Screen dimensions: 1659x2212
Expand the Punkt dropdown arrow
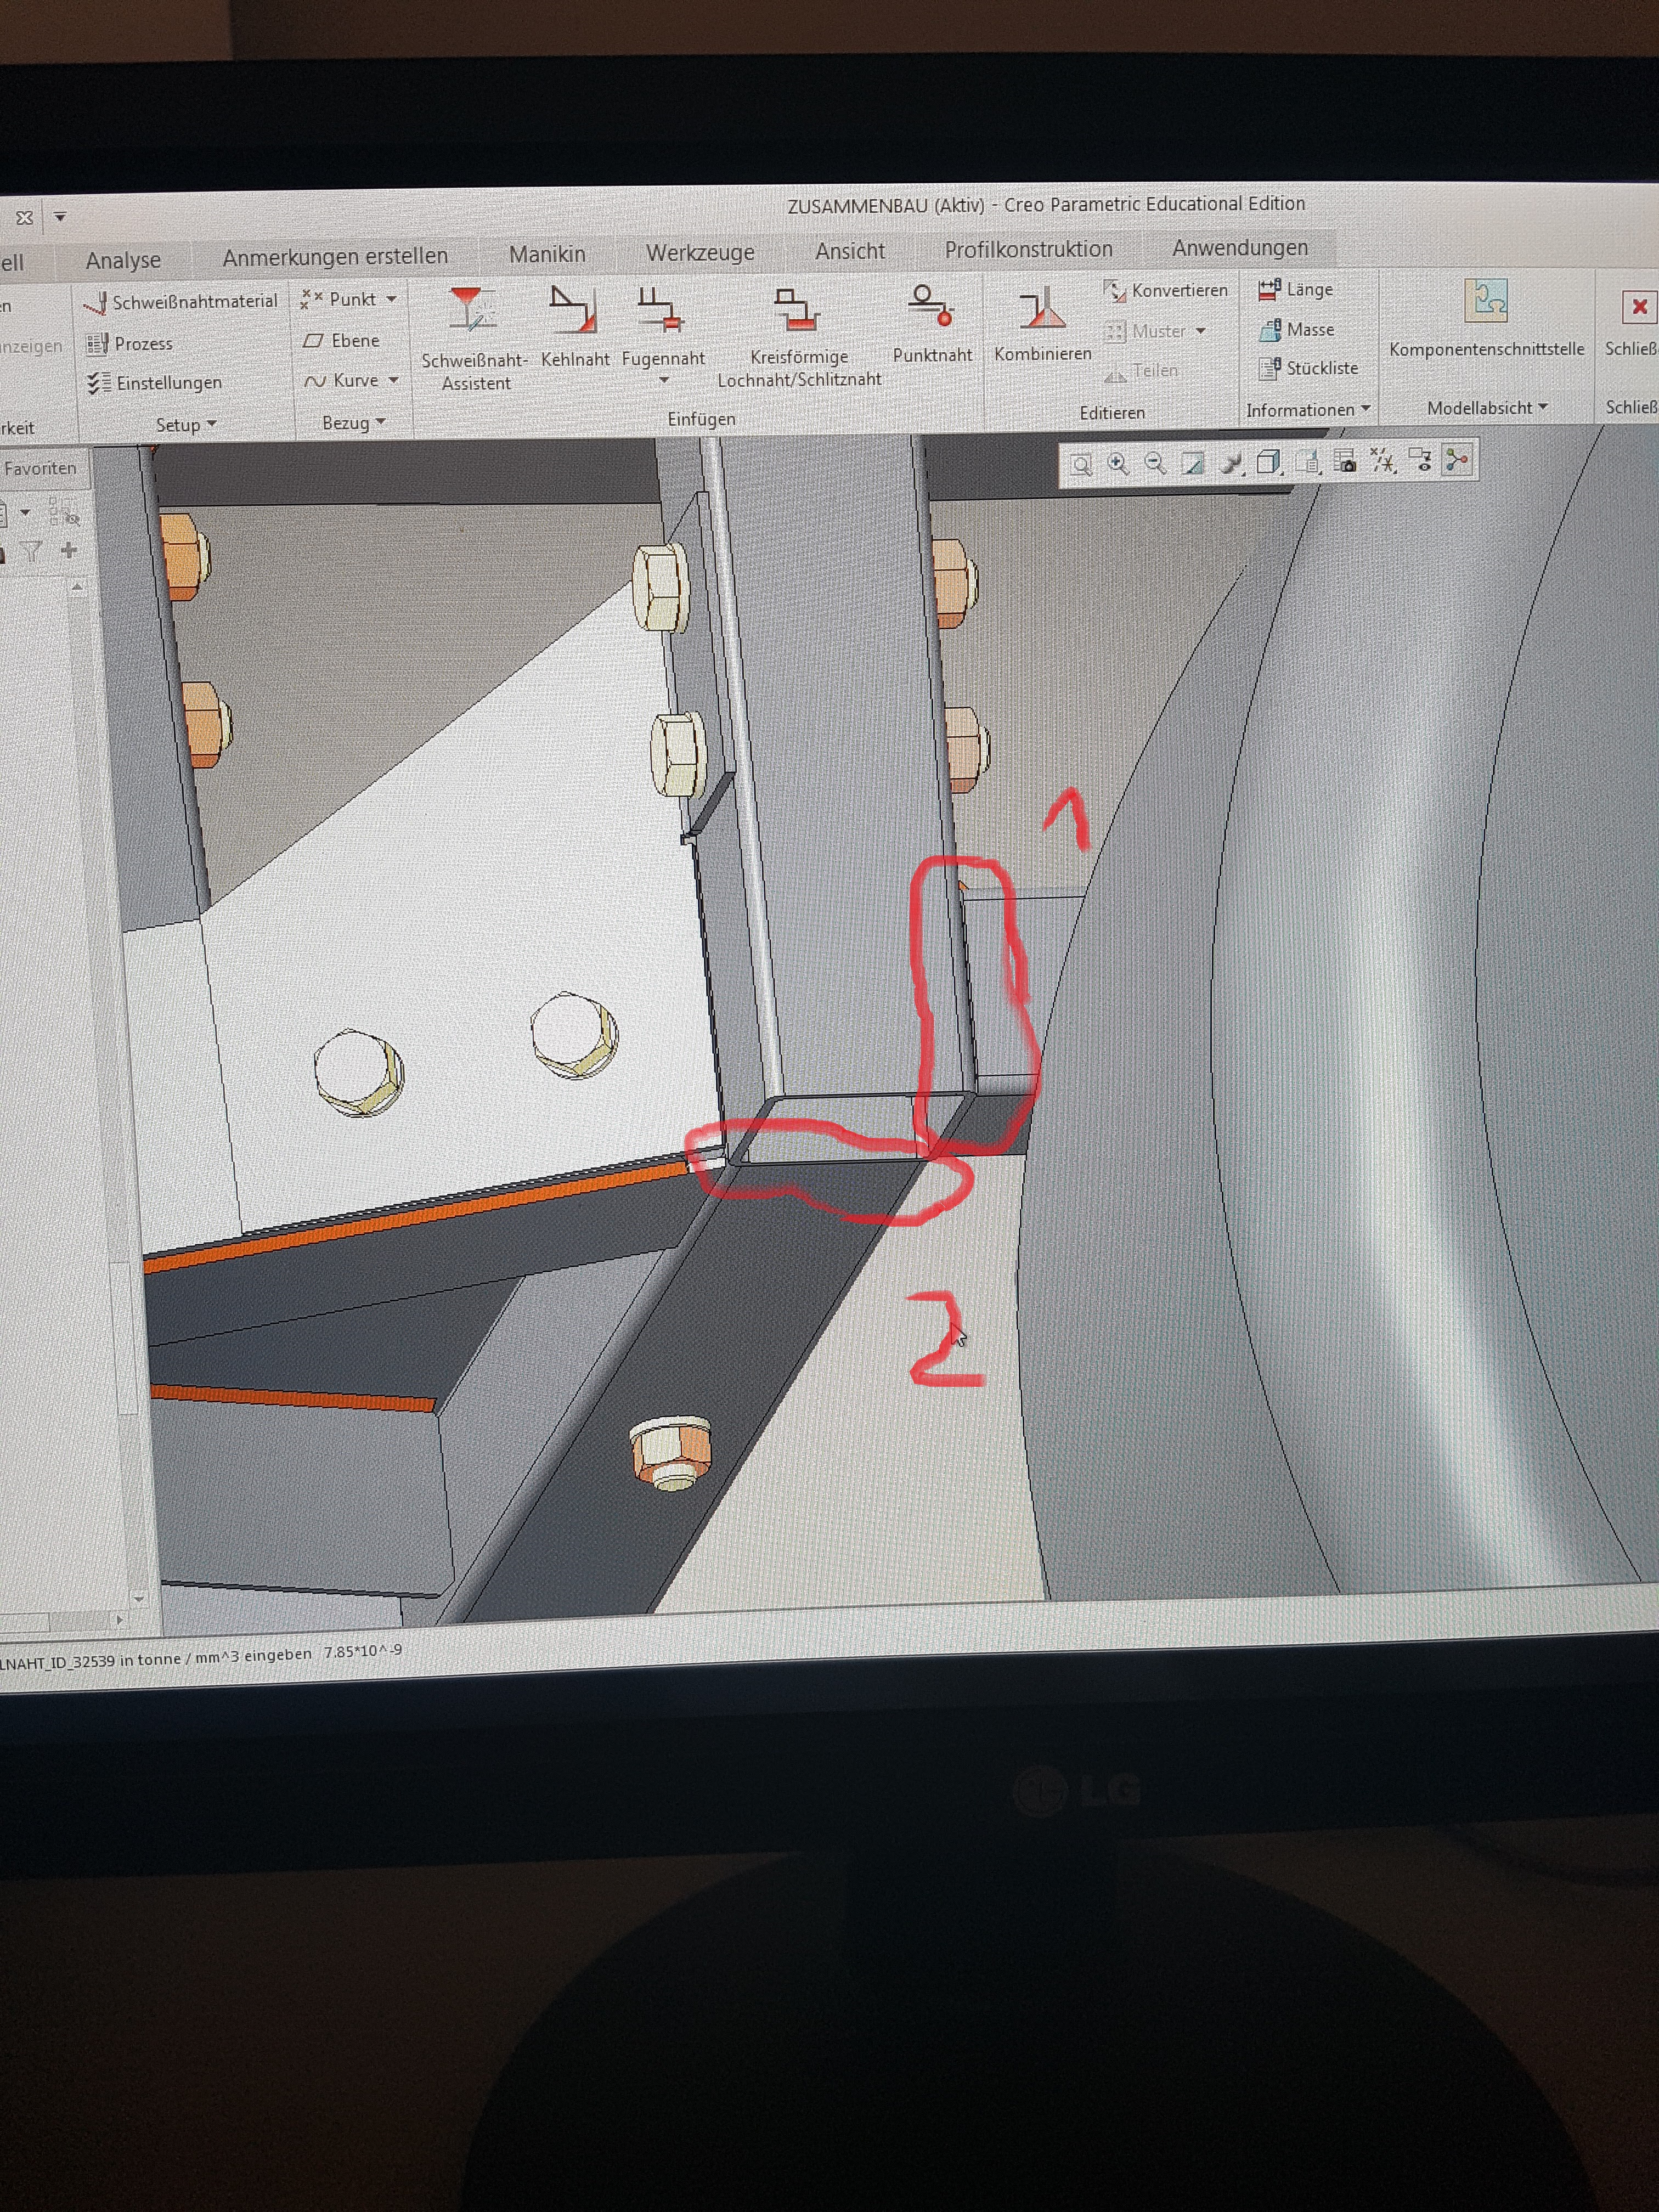[391, 299]
